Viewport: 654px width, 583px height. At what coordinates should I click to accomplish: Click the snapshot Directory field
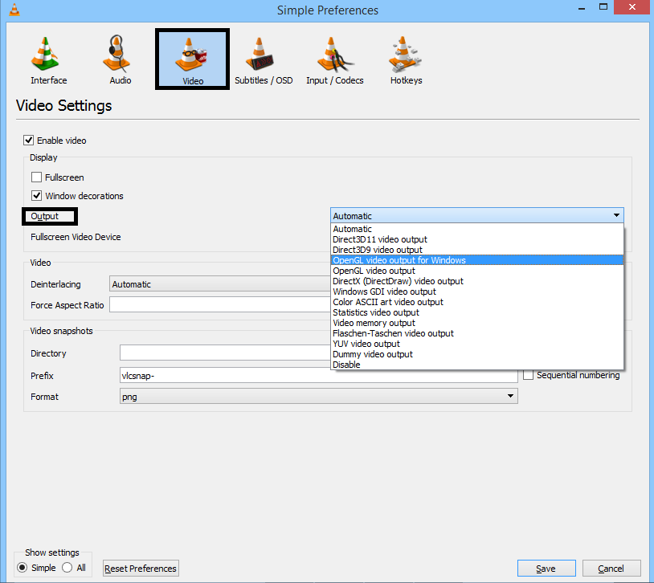pos(225,353)
